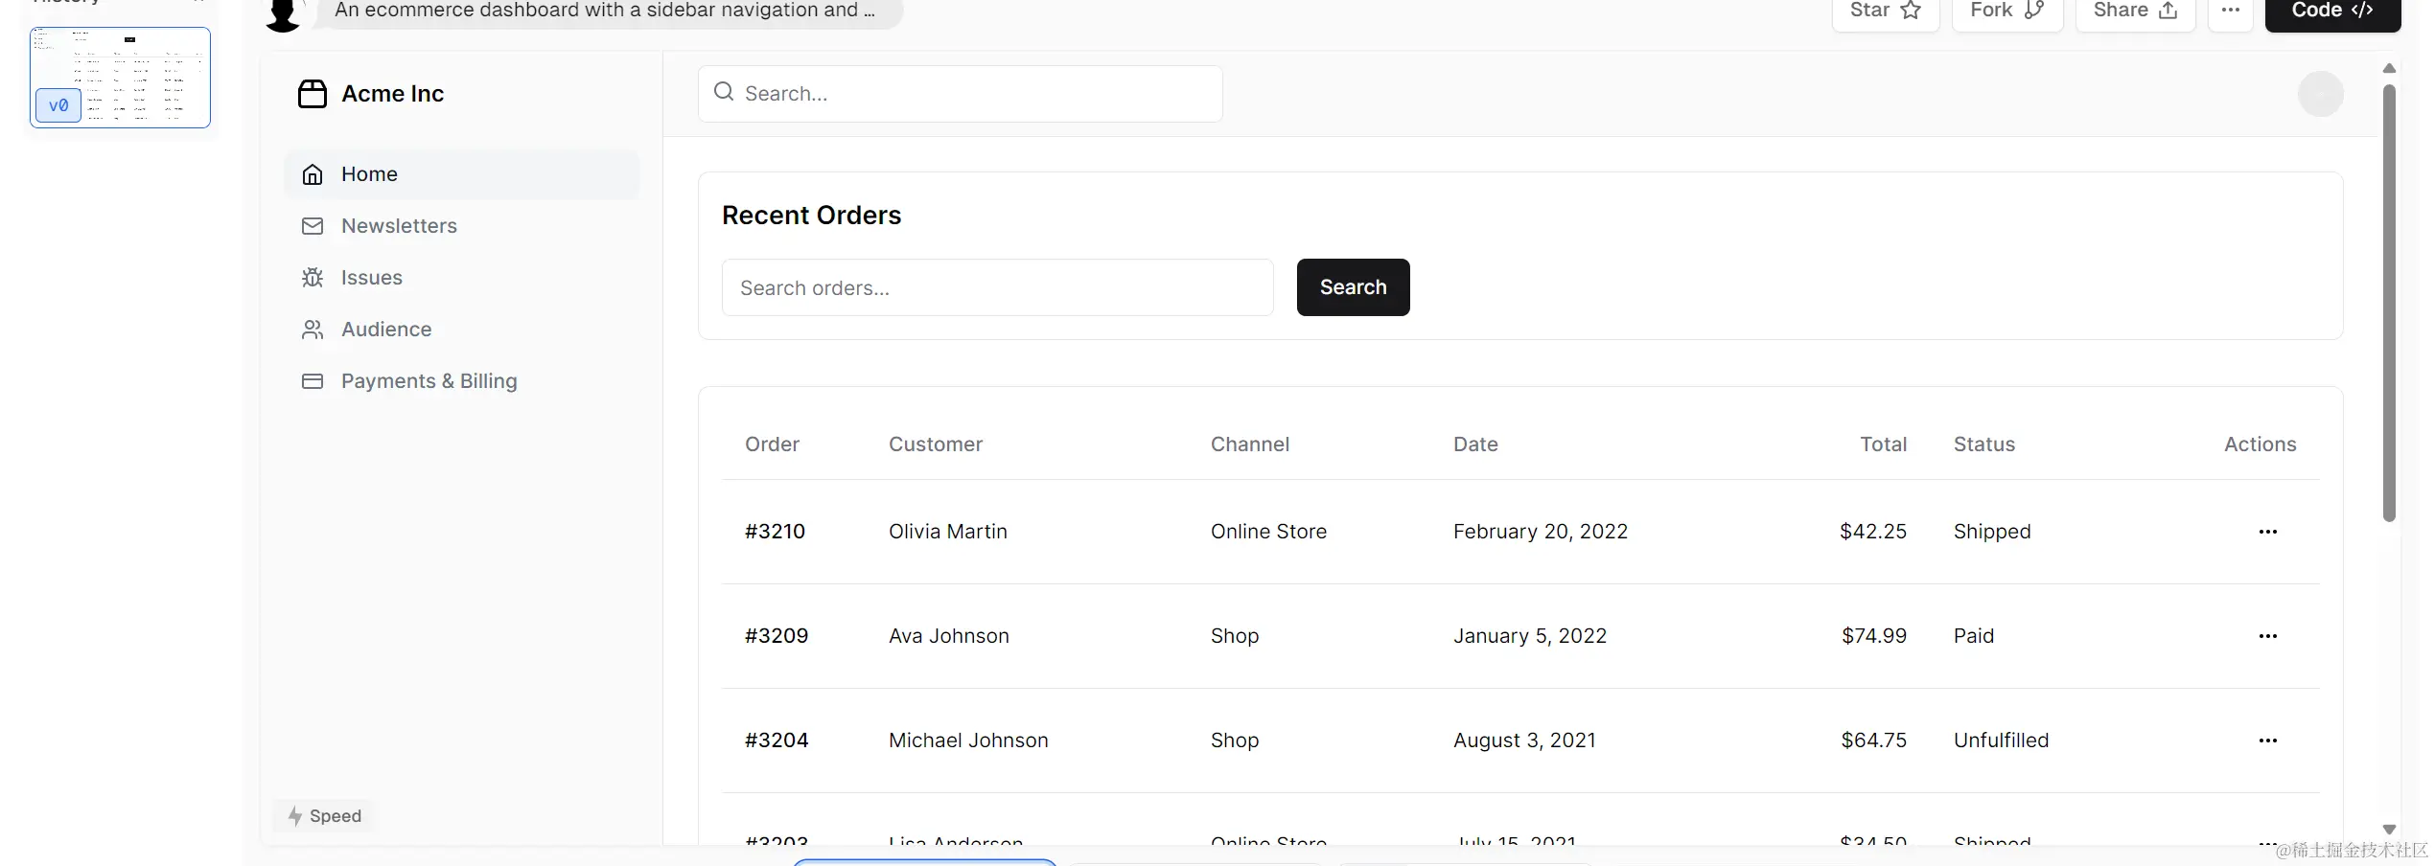The height and width of the screenshot is (866, 2435).
Task: Click the Recent Orders heading
Action: (x=811, y=216)
